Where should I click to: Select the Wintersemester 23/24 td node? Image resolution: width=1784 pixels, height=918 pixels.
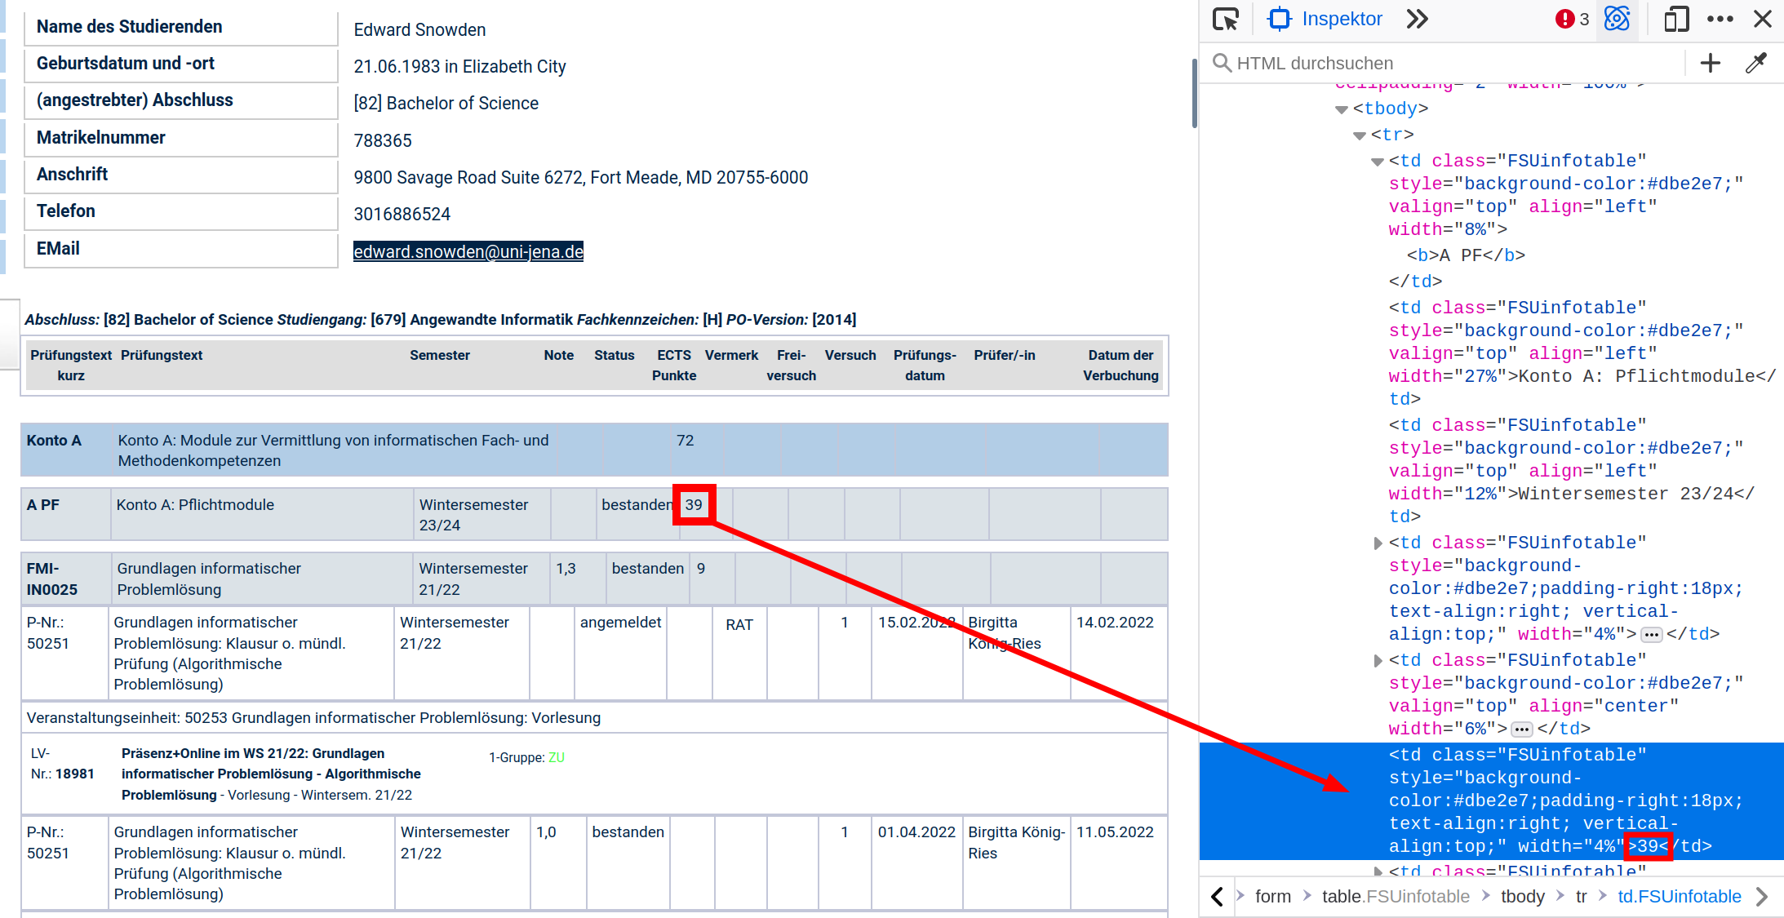pos(1571,471)
